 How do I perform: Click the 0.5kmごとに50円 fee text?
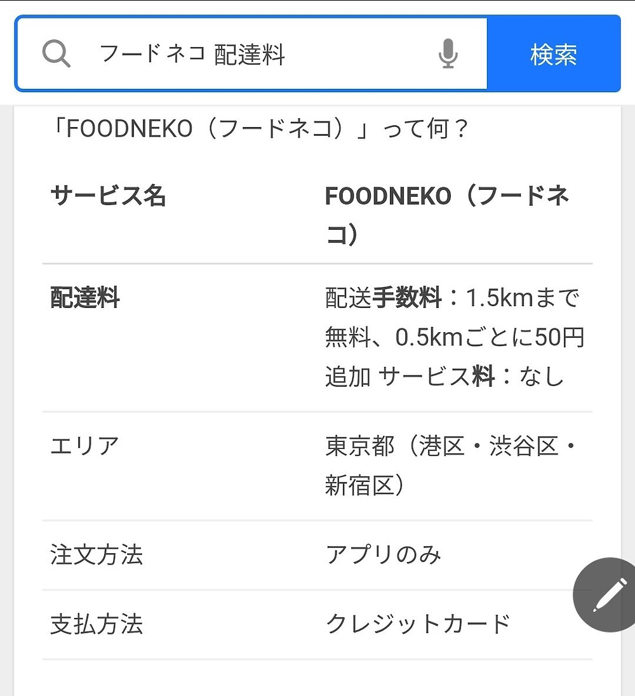coord(489,337)
